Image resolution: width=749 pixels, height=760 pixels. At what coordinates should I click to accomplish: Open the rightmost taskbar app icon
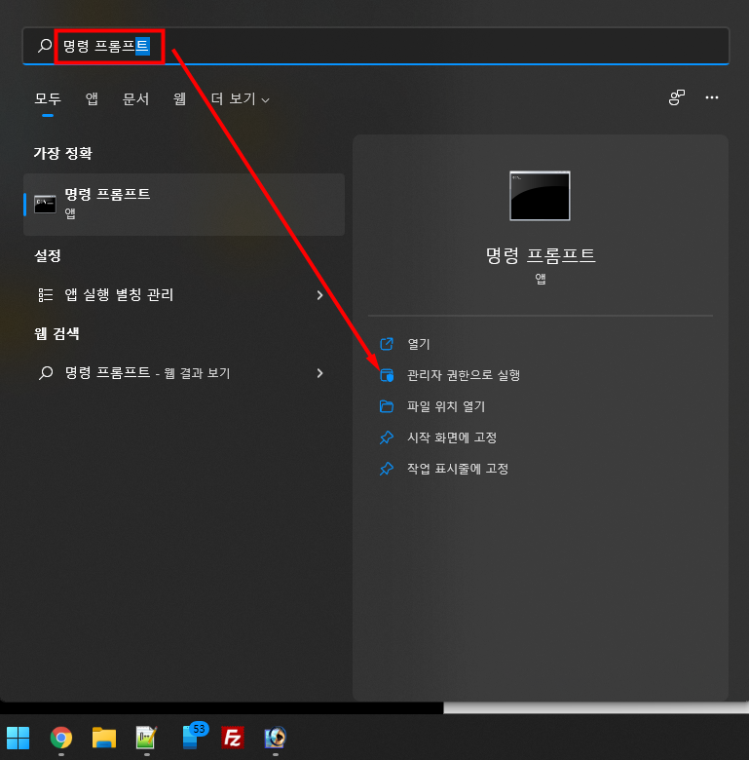tap(276, 738)
